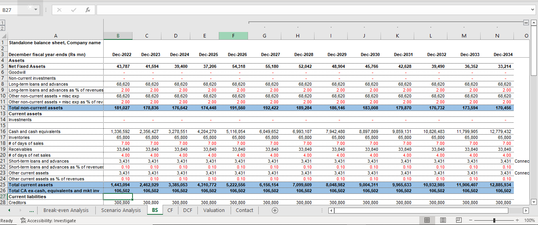Switch to the DCF sheet tab
This screenshot has width=538, height=225.
tap(188, 210)
